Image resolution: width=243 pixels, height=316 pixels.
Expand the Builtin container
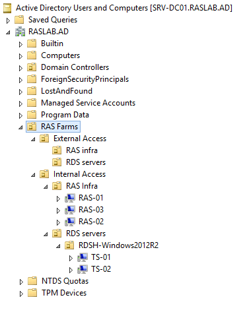(x=20, y=44)
